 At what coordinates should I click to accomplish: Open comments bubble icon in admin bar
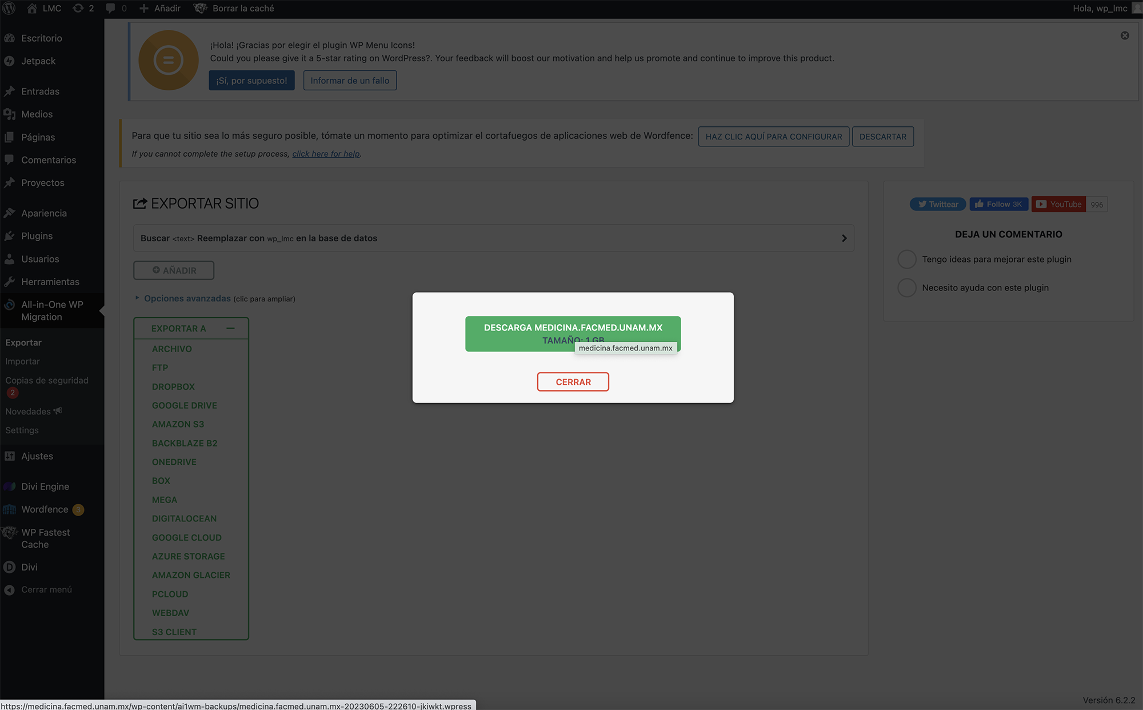coord(110,8)
